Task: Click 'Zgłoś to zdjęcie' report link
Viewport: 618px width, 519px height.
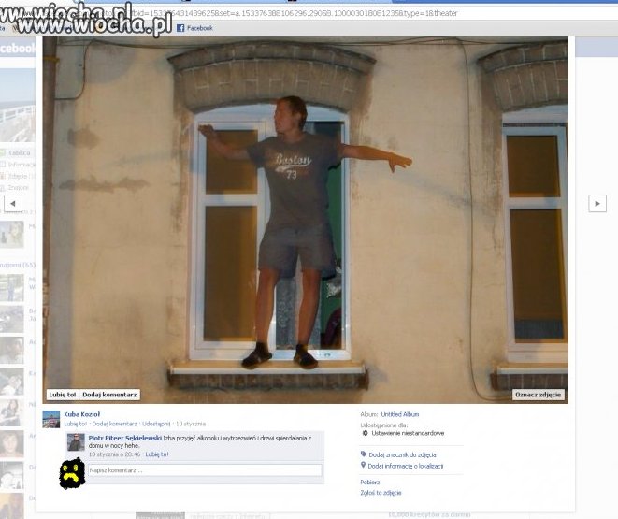Action: point(381,493)
